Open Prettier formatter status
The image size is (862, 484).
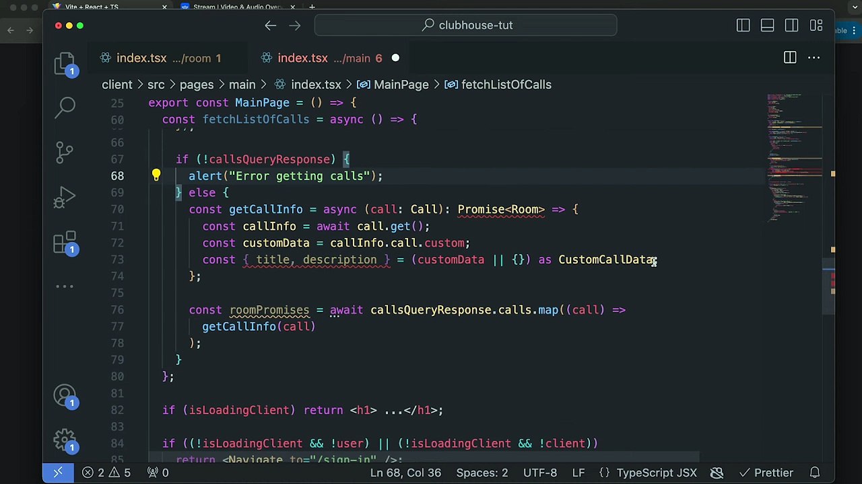click(x=766, y=473)
